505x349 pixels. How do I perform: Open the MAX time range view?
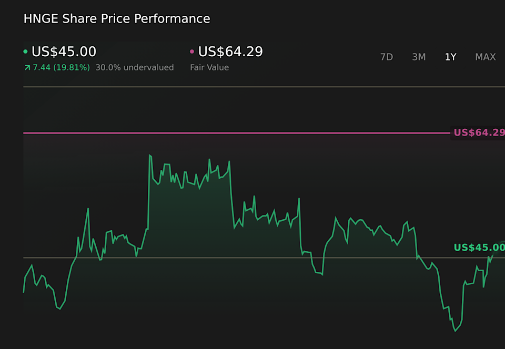coord(485,57)
